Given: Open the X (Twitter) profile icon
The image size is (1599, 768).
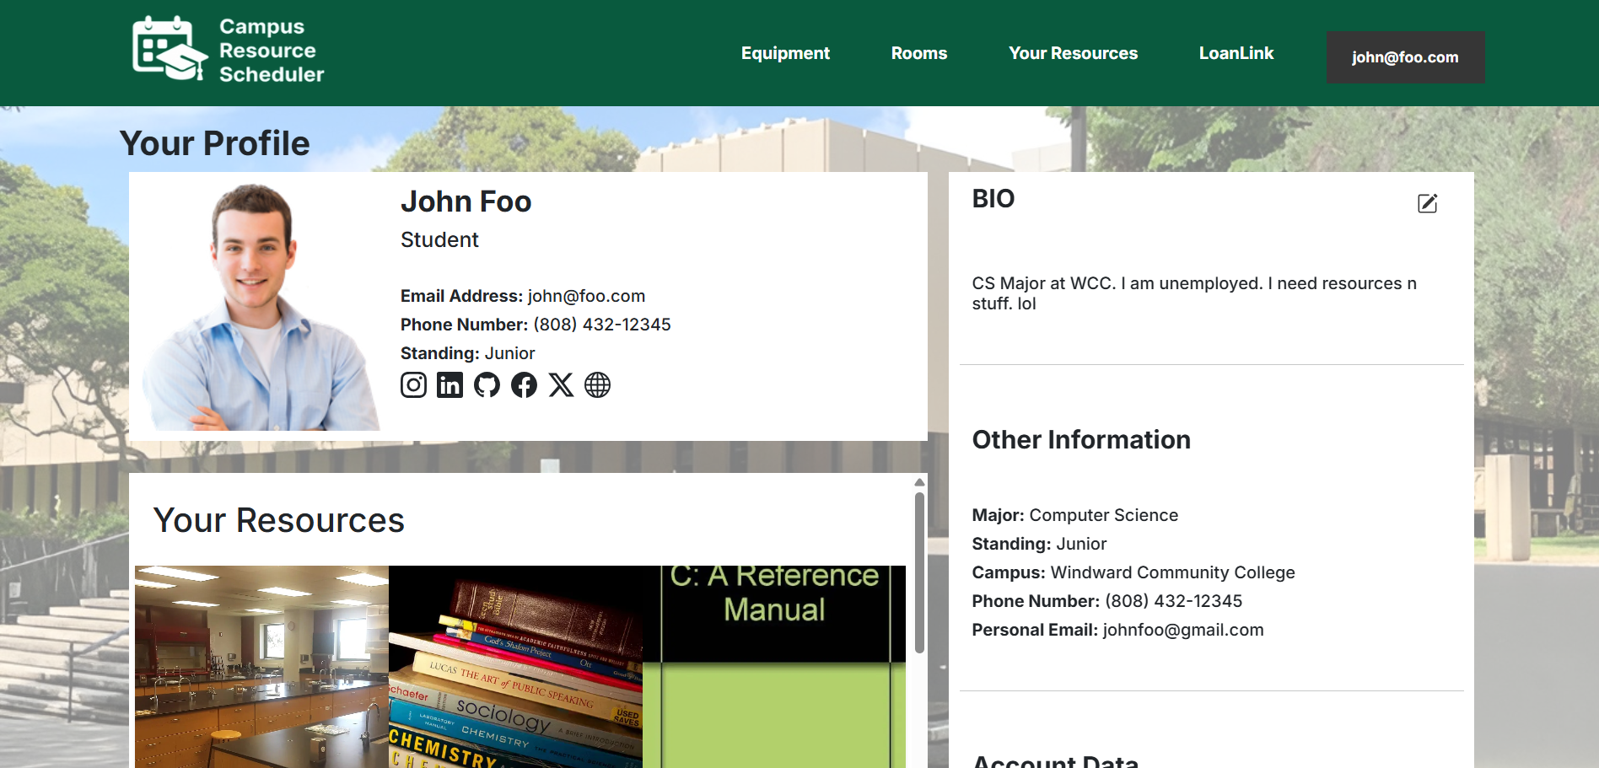Looking at the screenshot, I should point(561,385).
